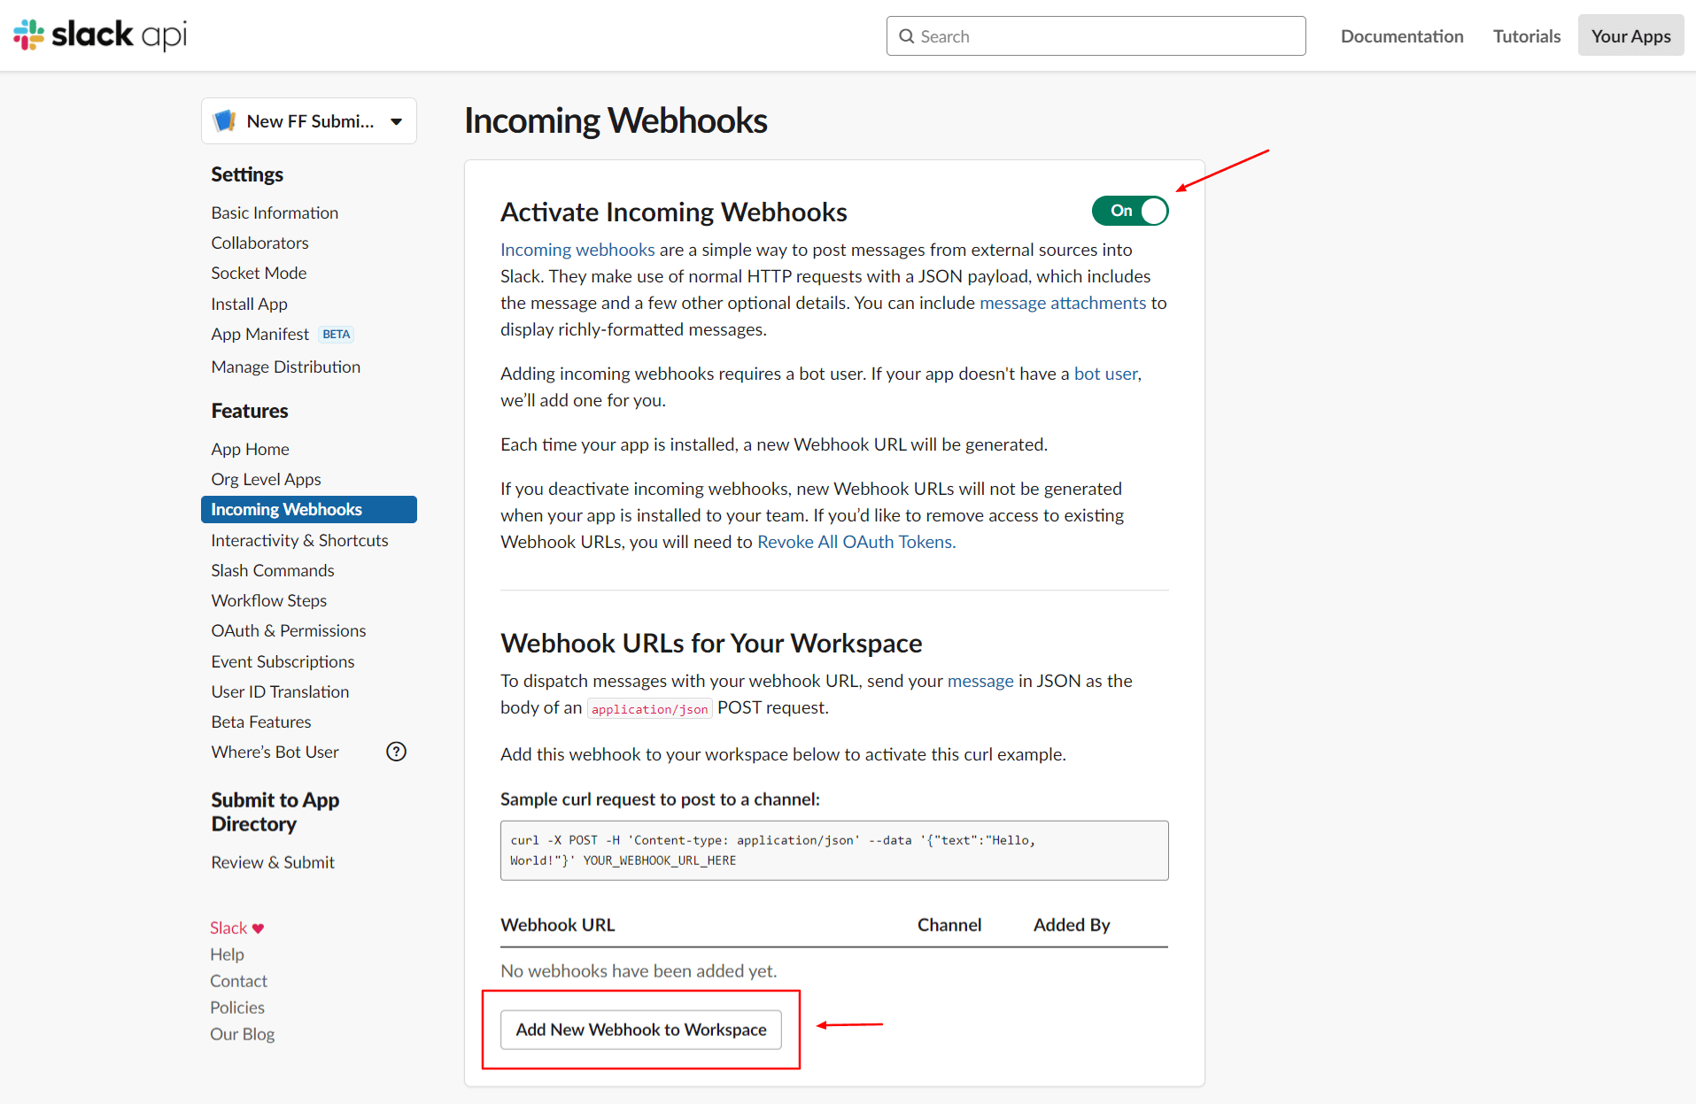Select the Incoming Webhooks sidebar entry
The image size is (1696, 1104).
[286, 509]
